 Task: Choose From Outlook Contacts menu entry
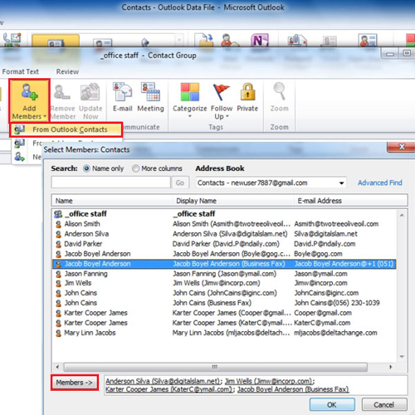pyautogui.click(x=66, y=129)
